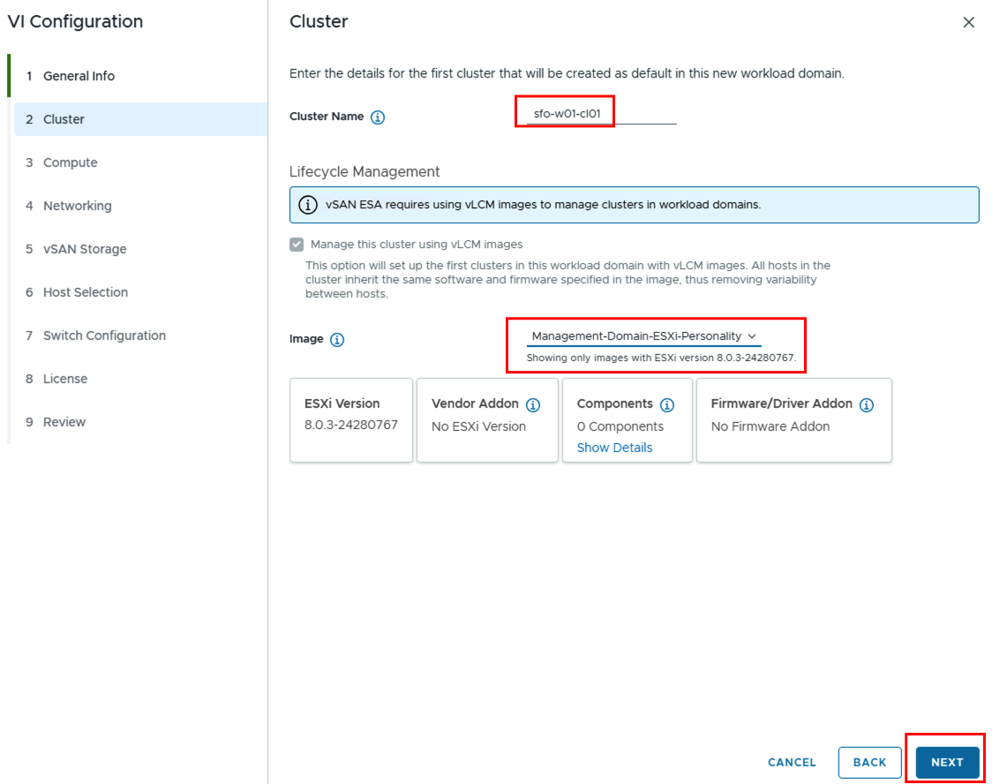
Task: Click the info icon in the vSAN ESA banner
Action: [x=306, y=205]
